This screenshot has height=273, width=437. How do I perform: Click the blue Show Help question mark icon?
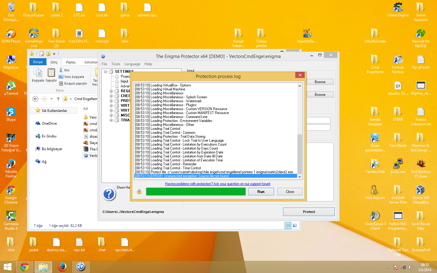(109, 194)
